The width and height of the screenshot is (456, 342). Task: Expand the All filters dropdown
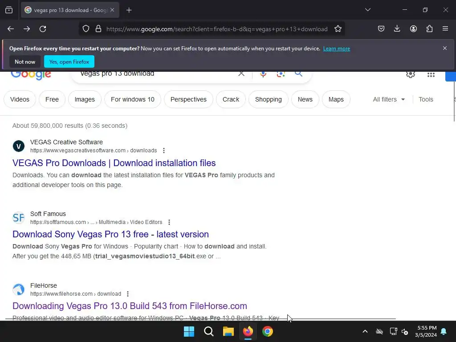[x=389, y=99]
